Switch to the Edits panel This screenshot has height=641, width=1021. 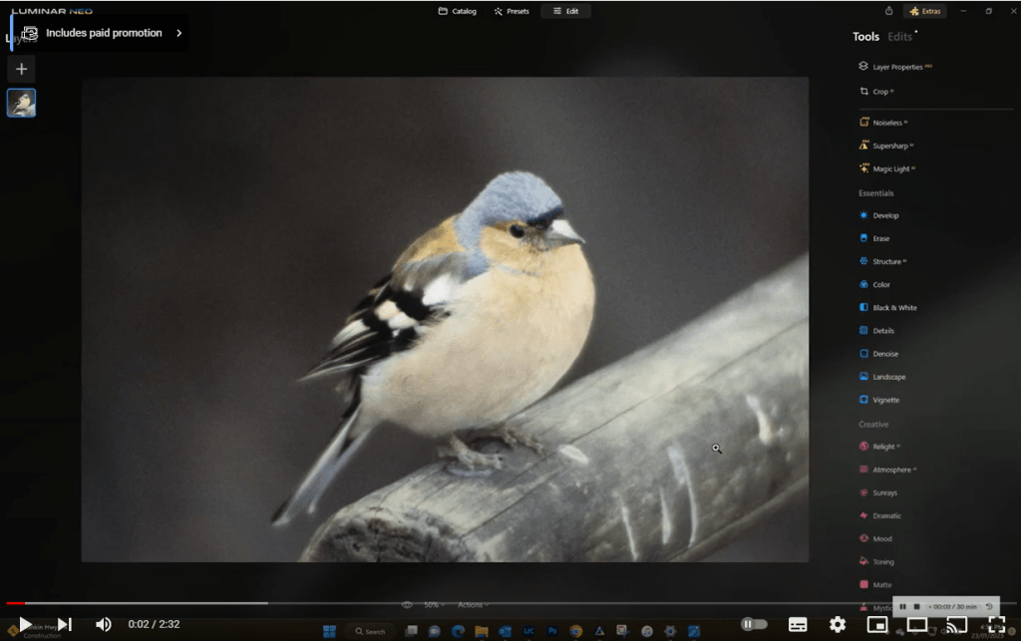pyautogui.click(x=897, y=36)
